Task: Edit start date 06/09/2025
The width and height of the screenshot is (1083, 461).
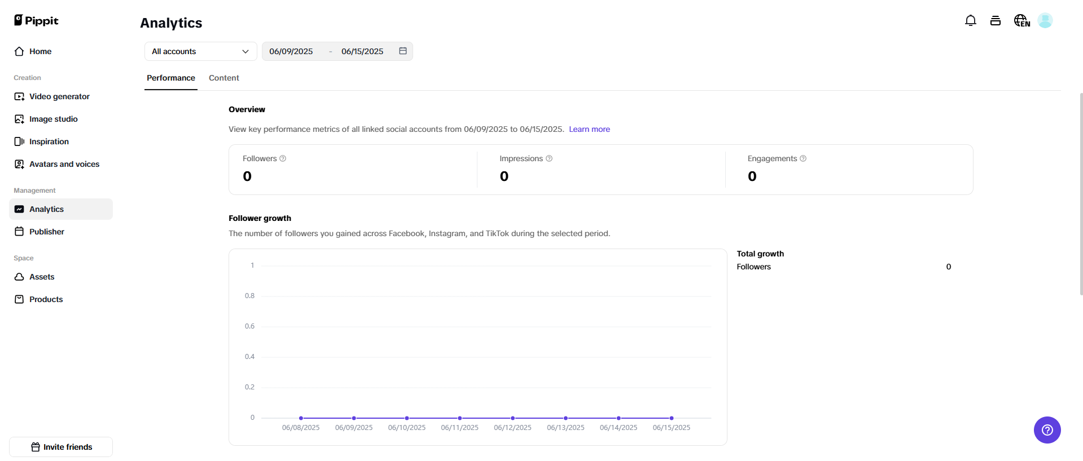Action: [x=291, y=51]
